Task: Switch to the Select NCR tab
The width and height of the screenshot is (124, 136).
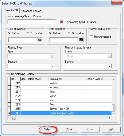Action: click(x=11, y=10)
